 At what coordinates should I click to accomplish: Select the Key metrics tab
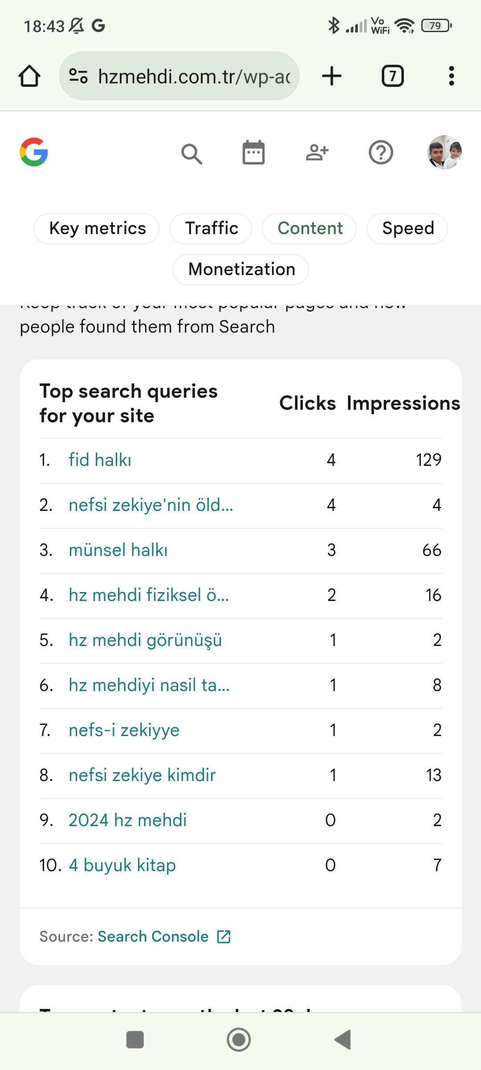pos(97,229)
